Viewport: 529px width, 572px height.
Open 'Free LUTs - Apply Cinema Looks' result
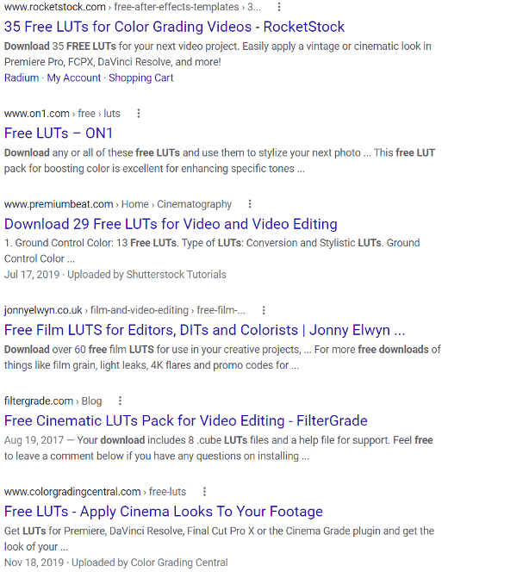[x=164, y=511]
